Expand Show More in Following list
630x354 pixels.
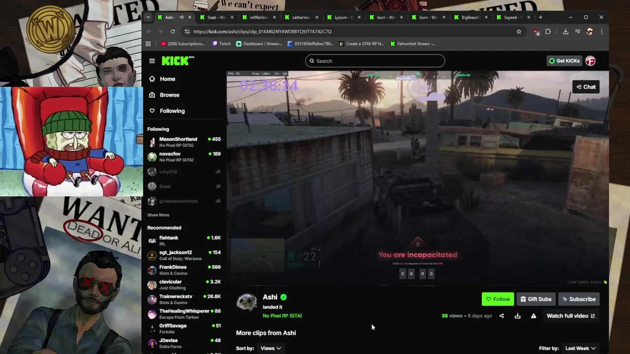pos(158,215)
